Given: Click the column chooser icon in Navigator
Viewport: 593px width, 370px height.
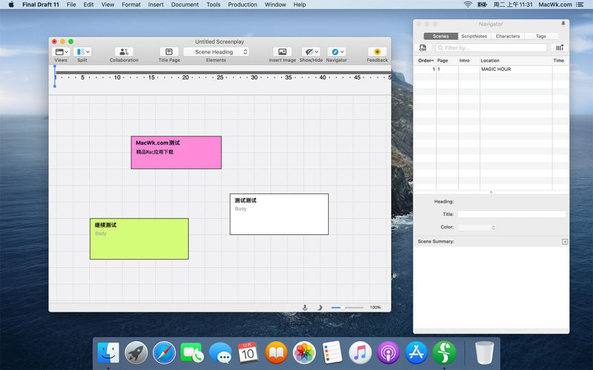Looking at the screenshot, I should coord(560,47).
